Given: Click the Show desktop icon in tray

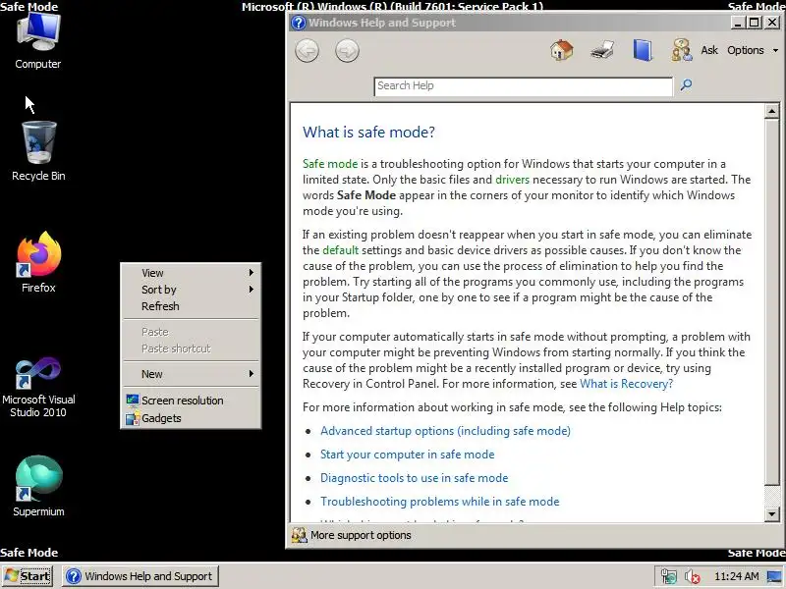Looking at the screenshot, I should click(775, 576).
